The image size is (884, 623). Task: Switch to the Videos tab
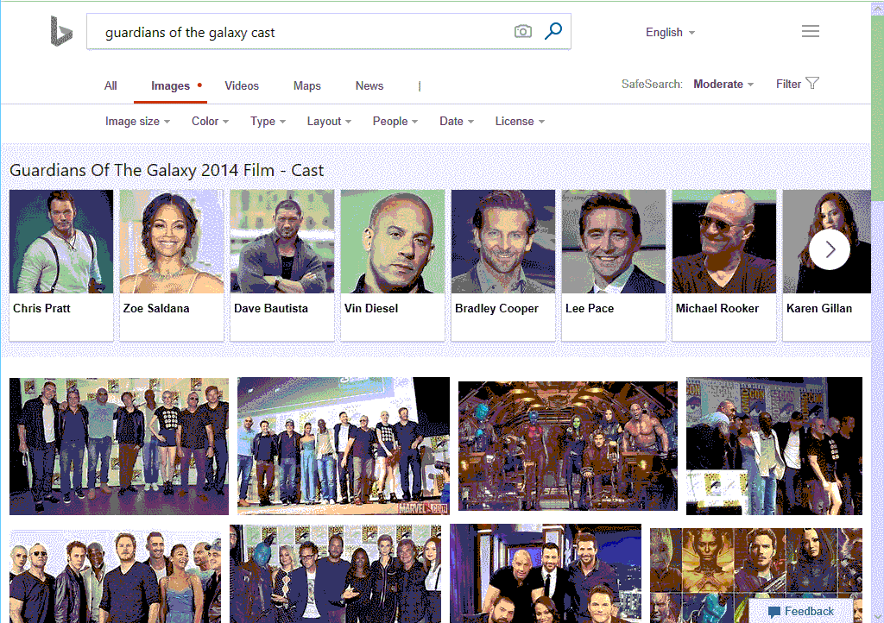(x=242, y=85)
